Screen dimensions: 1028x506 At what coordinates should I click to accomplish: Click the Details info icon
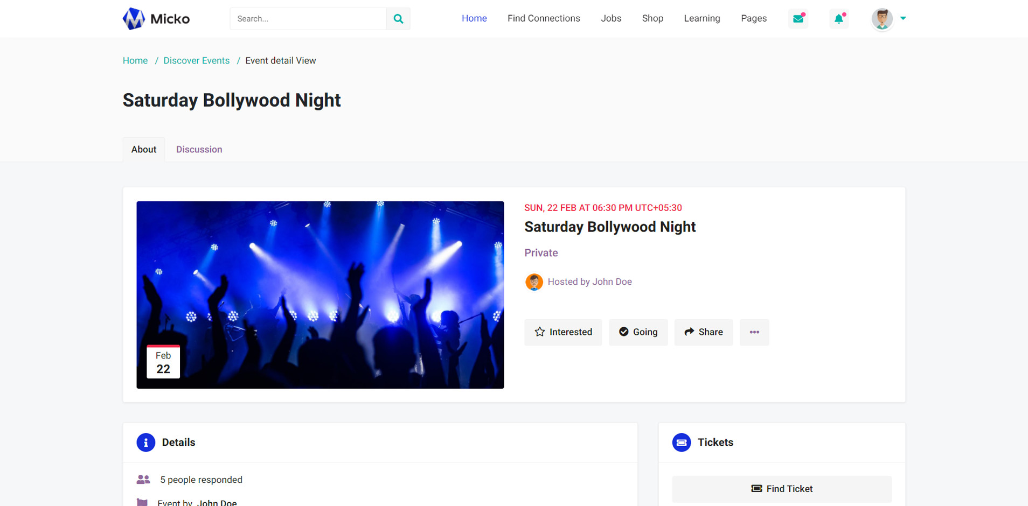point(145,442)
